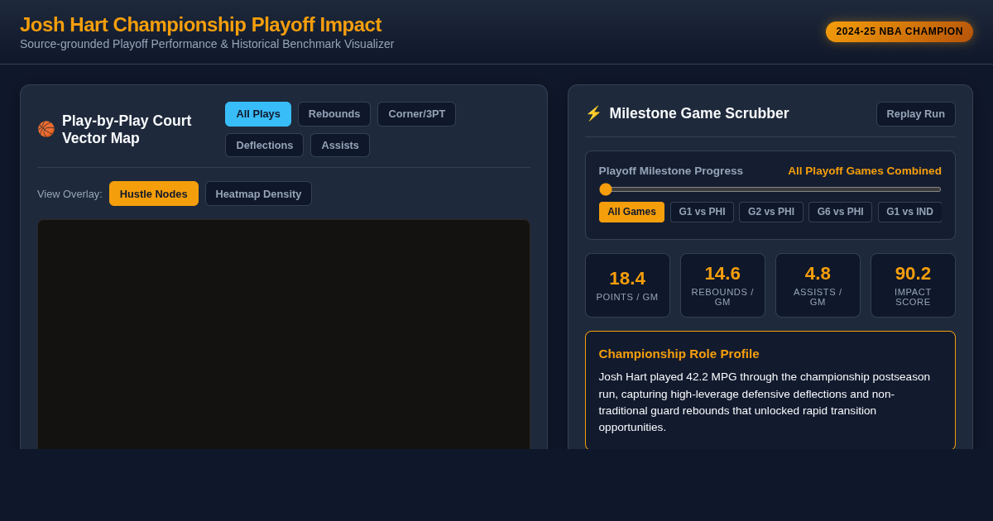Show Corner/3PT plays only
Image resolution: width=993 pixels, height=521 pixels.
tap(417, 114)
